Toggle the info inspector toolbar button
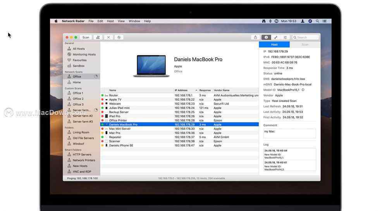This screenshot has height=211, width=382. point(266,37)
